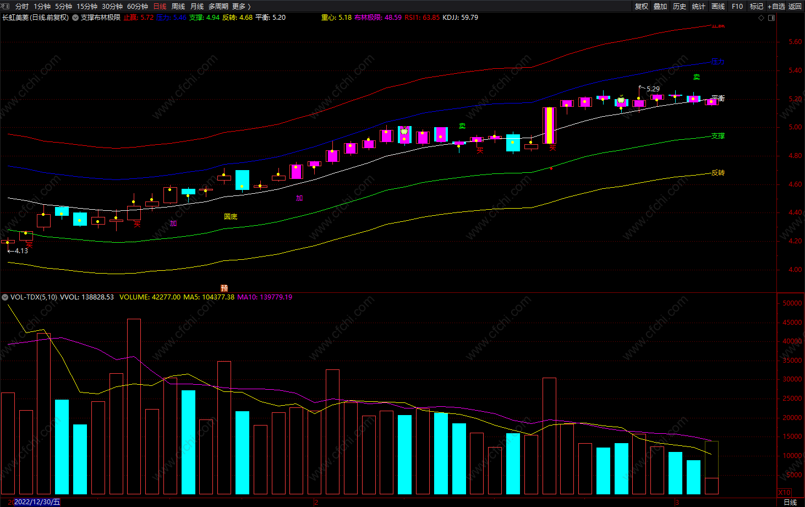Click the large yellow-magenta breakout candlestick
The image size is (805, 507).
(549, 126)
